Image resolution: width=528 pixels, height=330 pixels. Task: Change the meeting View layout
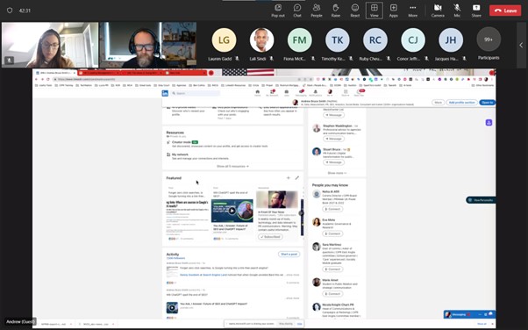pyautogui.click(x=375, y=11)
